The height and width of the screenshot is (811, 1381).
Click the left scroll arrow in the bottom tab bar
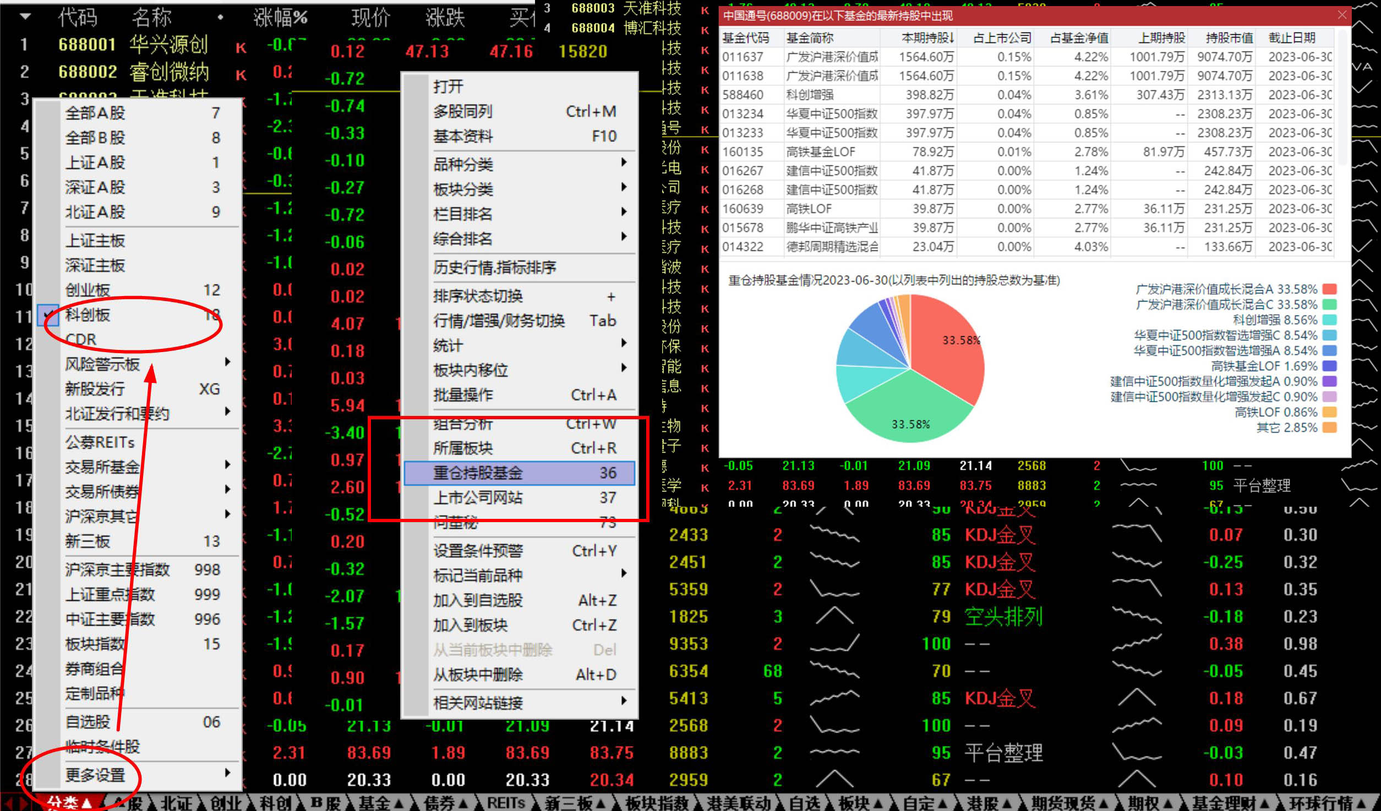[x=8, y=803]
